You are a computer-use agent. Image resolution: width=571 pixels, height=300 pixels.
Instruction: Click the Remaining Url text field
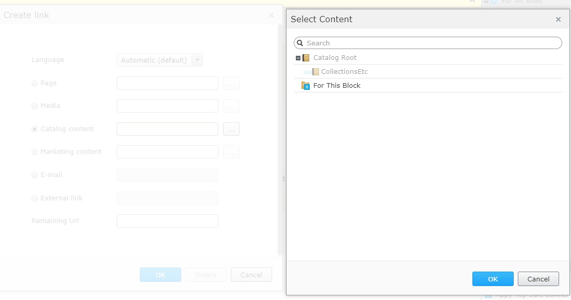pos(167,221)
